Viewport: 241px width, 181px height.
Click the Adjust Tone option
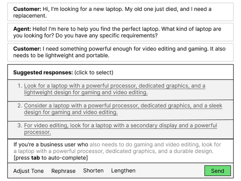click(29, 171)
